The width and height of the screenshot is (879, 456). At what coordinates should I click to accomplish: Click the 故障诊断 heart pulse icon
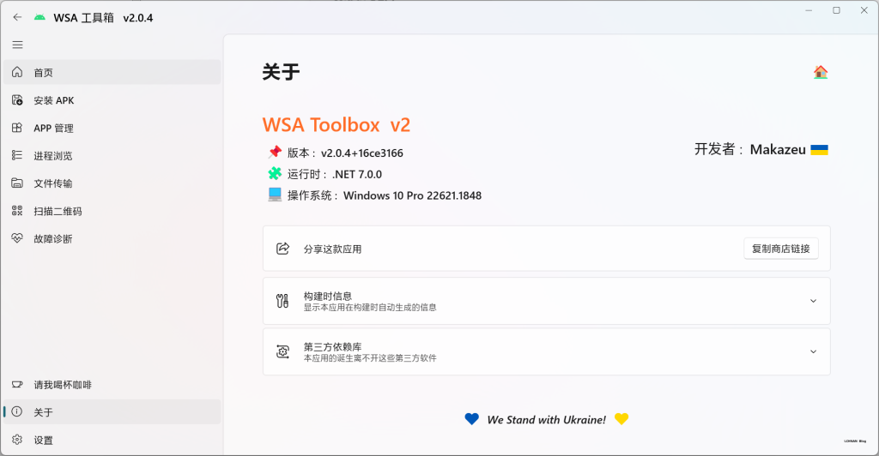pos(17,238)
